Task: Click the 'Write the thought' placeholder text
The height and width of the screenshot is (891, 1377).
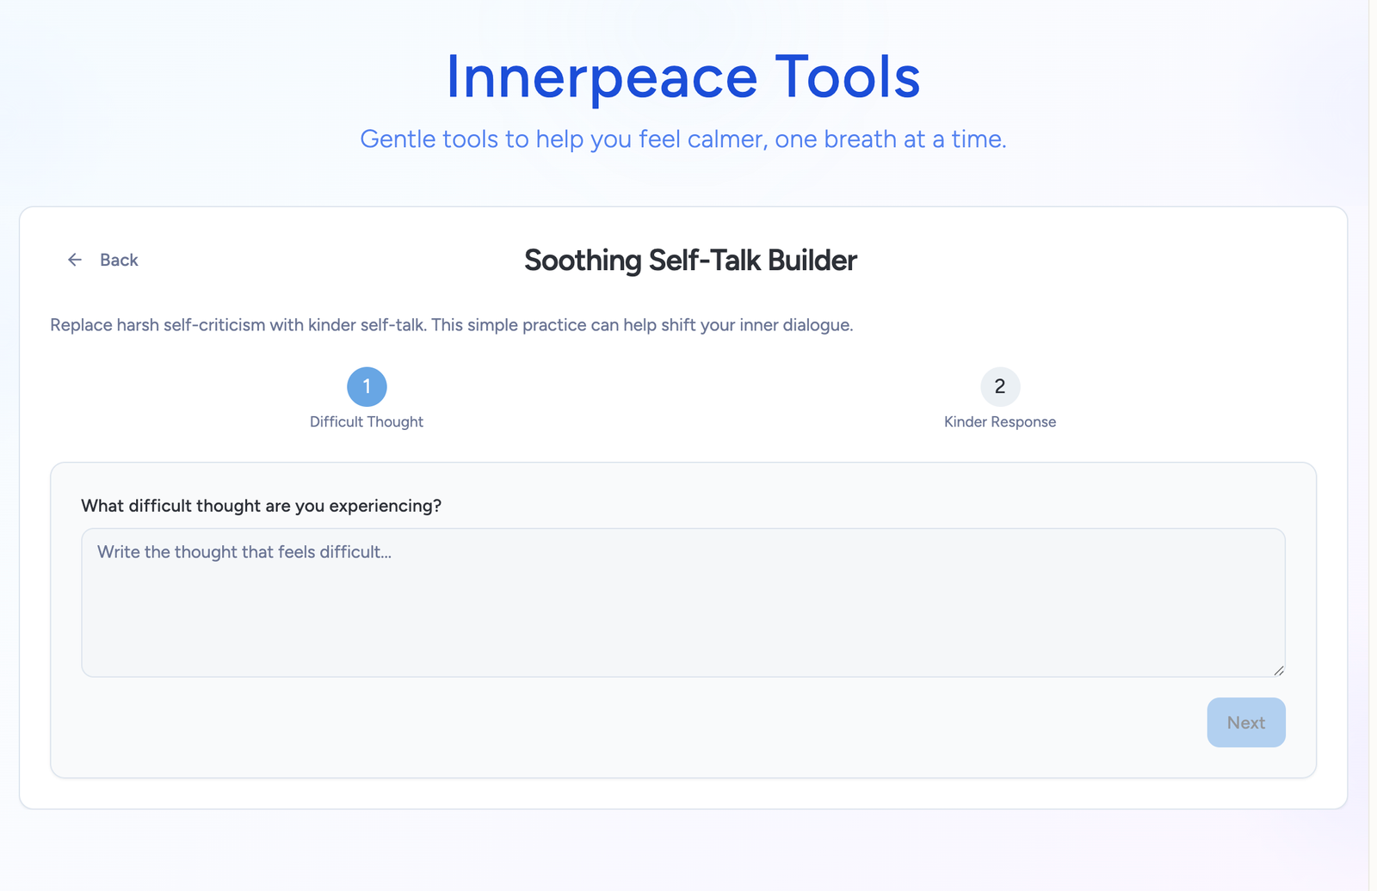Action: pos(244,552)
